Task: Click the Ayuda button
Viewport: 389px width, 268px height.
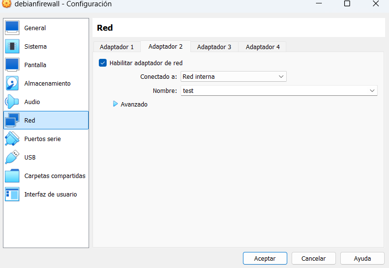Action: (x=362, y=258)
